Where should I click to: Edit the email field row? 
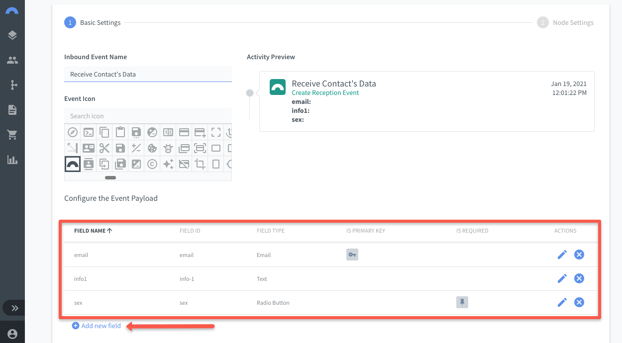pos(562,255)
